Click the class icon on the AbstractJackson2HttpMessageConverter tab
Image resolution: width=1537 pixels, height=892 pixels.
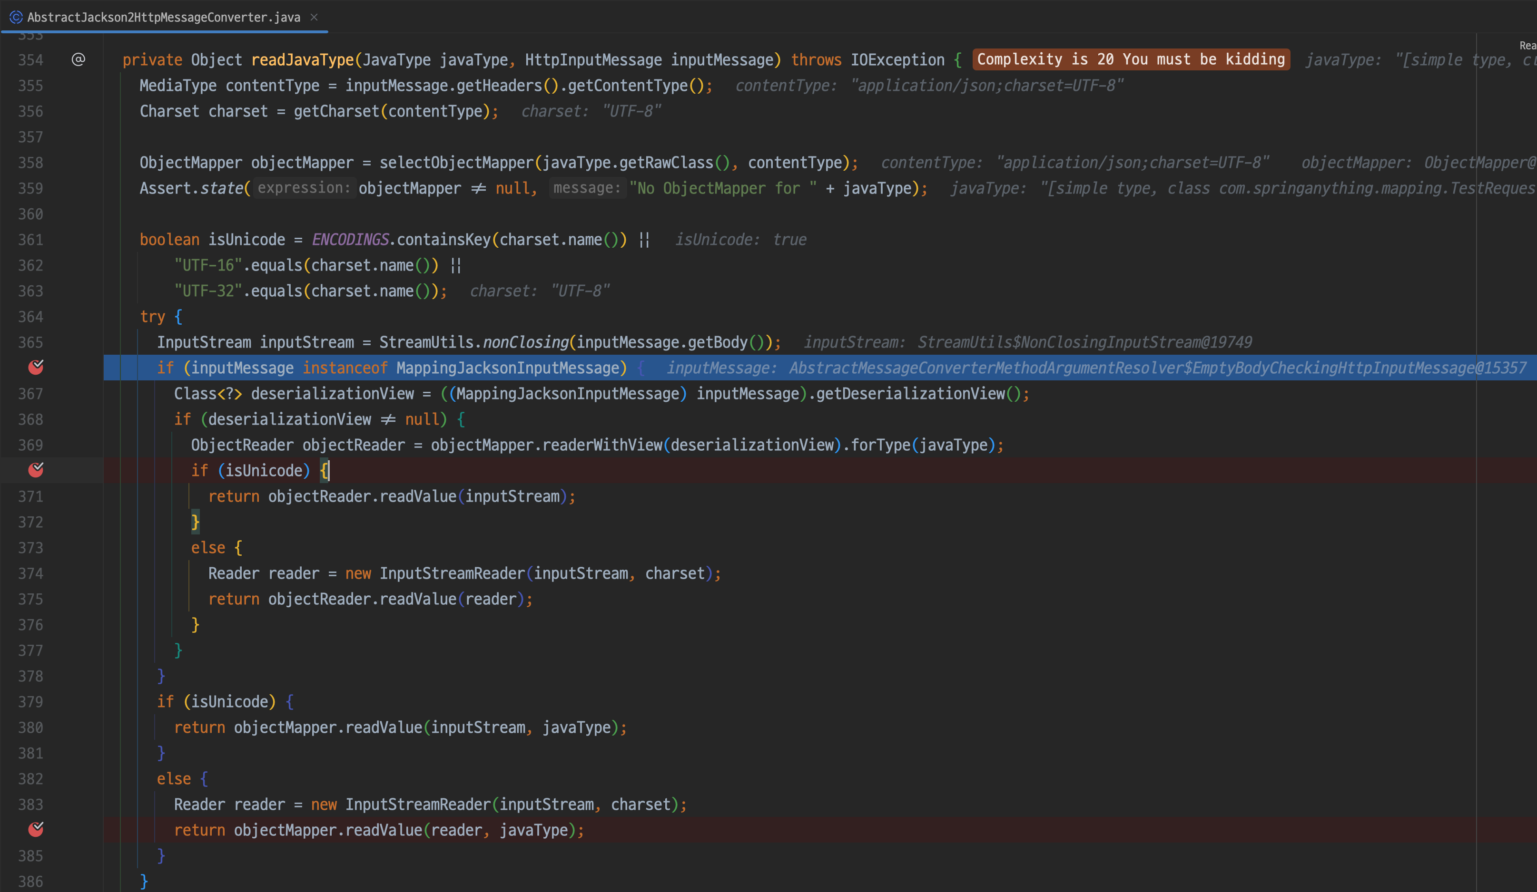click(x=16, y=17)
